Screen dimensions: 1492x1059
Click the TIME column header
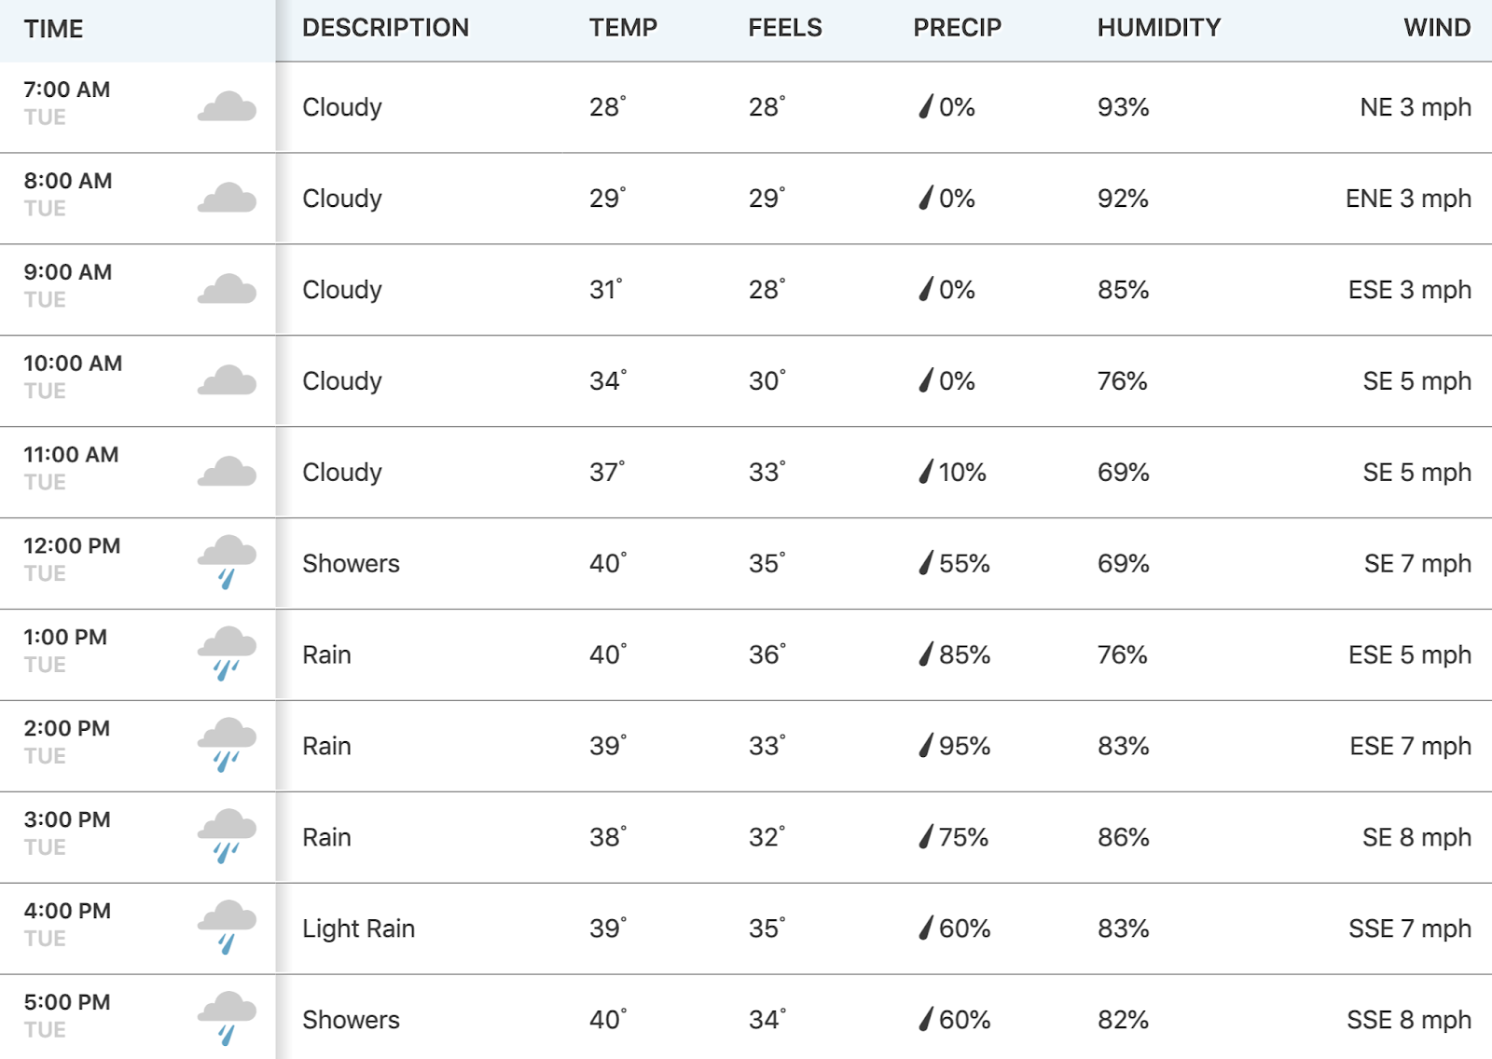(54, 29)
